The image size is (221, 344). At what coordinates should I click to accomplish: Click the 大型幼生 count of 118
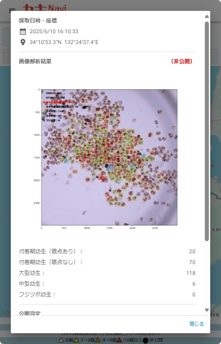[x=191, y=273]
